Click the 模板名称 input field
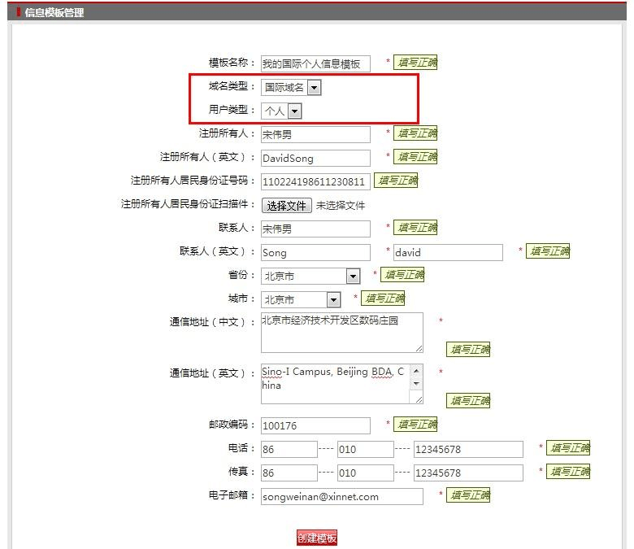This screenshot has height=549, width=634. click(x=315, y=63)
